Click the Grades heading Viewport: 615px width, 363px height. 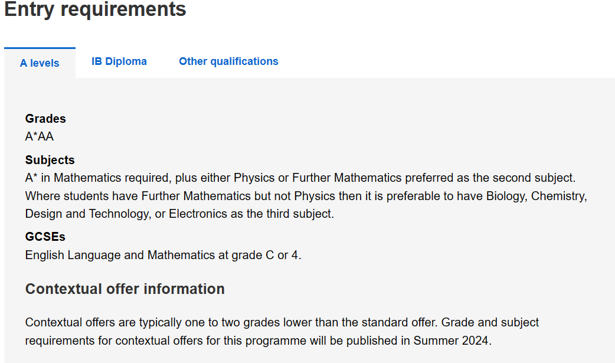(x=45, y=119)
